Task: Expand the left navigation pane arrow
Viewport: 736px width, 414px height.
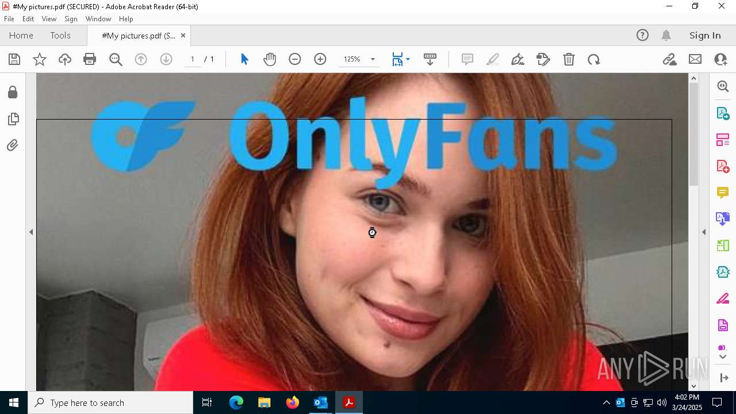Action: [x=31, y=232]
